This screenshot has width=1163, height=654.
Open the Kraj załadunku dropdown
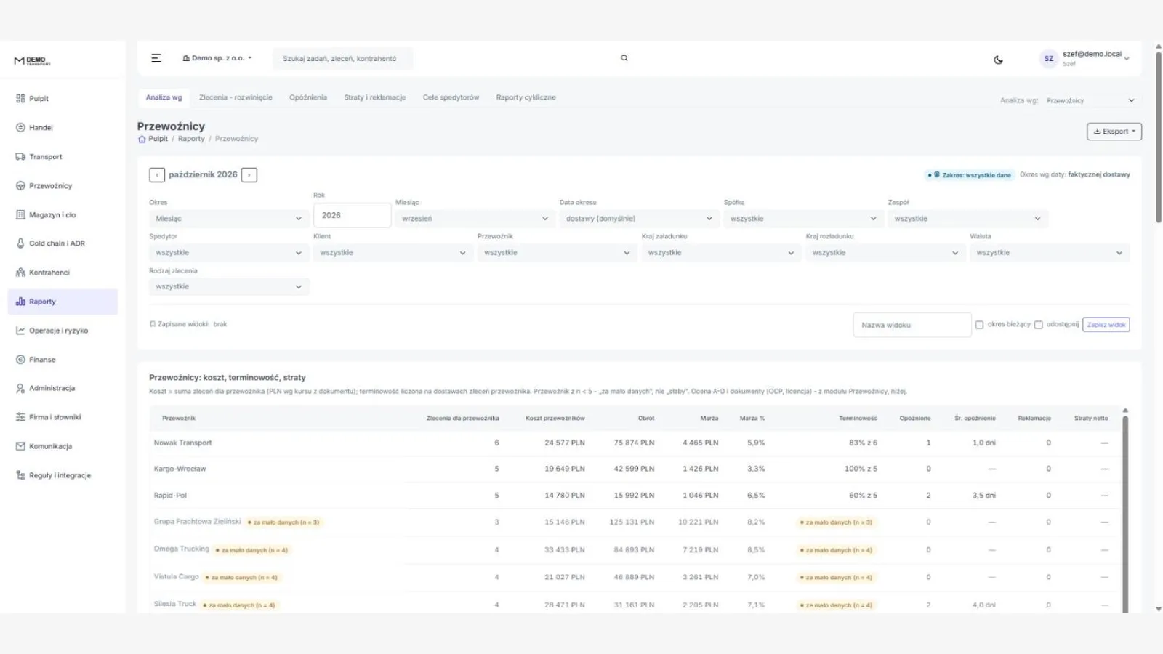(721, 253)
